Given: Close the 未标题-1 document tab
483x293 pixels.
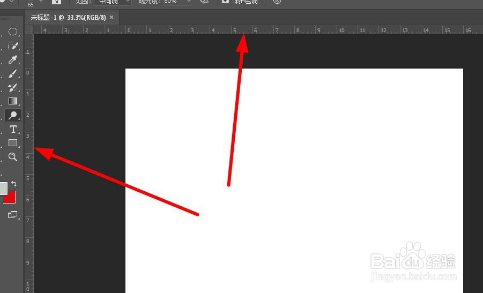Looking at the screenshot, I should 112,17.
